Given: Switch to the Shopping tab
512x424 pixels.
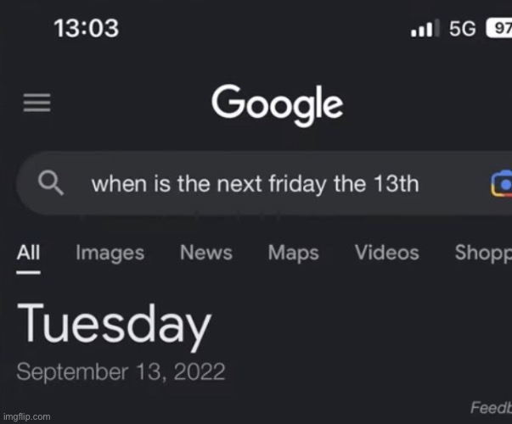Looking at the screenshot, I should click(483, 253).
